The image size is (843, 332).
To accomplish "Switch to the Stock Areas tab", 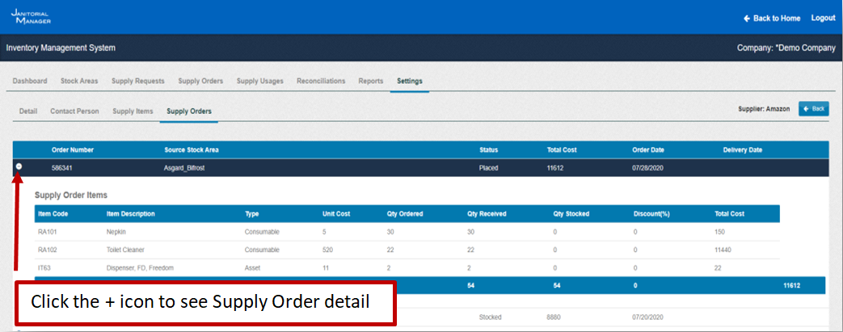I will click(x=79, y=81).
